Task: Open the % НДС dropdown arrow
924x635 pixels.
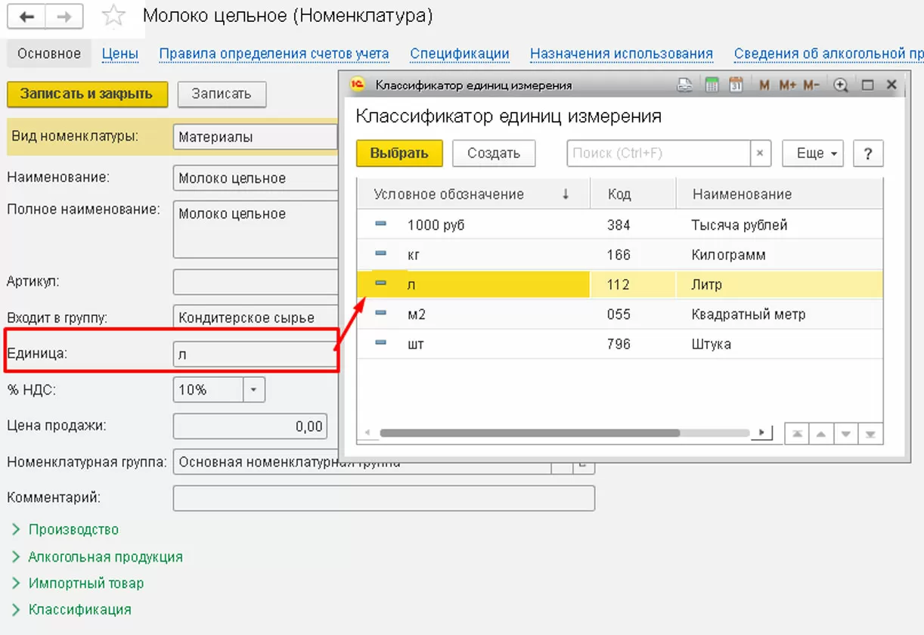Action: click(x=253, y=390)
